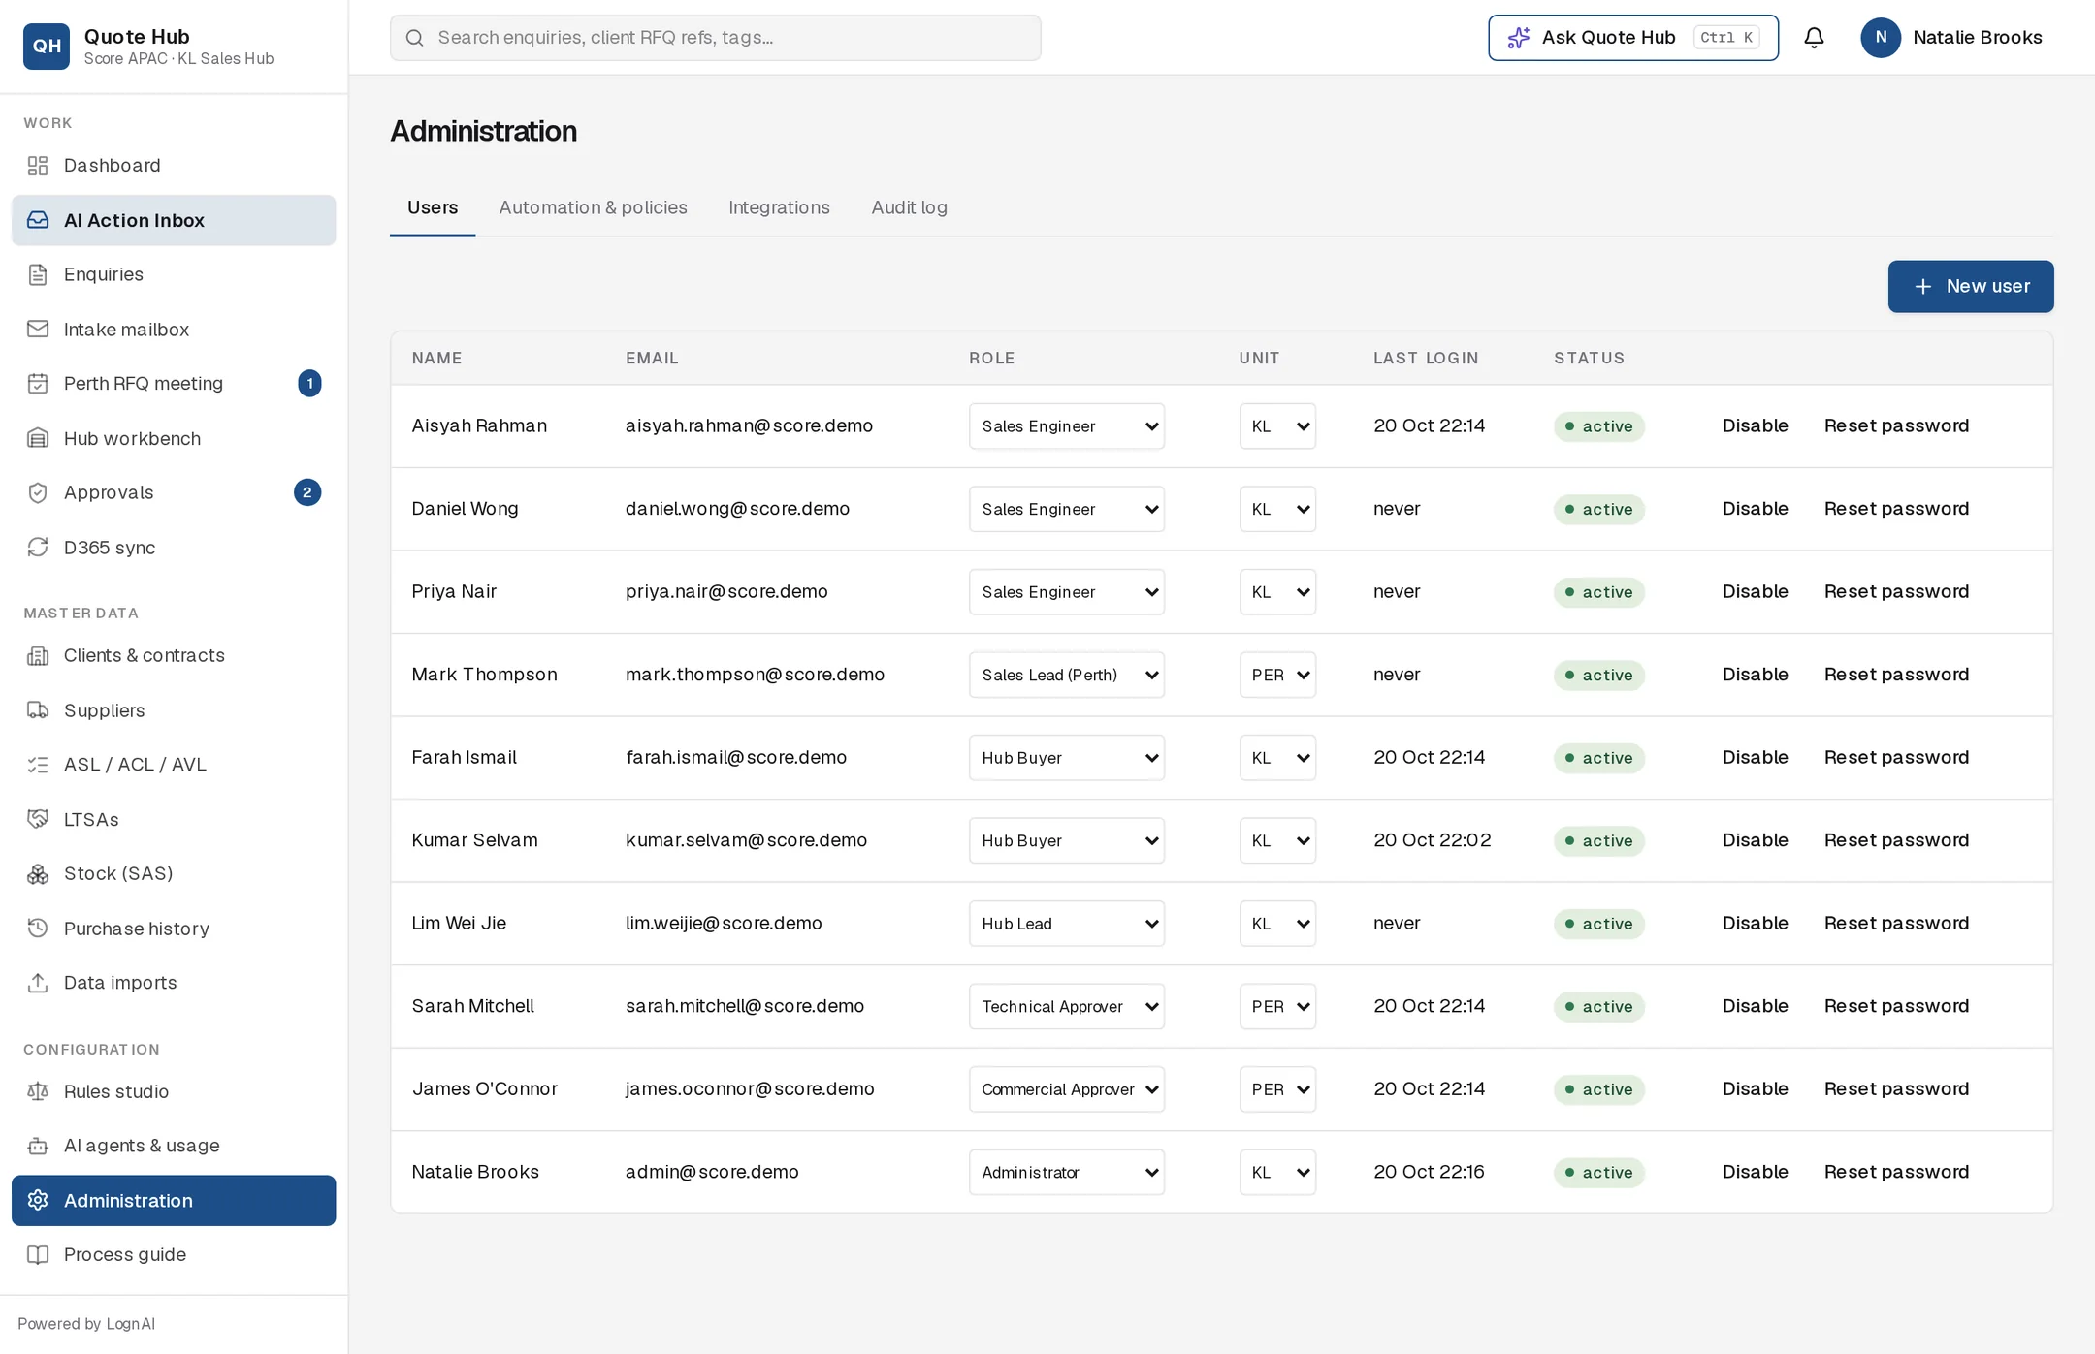Screen dimensions: 2095x1354
Task: Switch to the Automation & policies tab
Action: click(593, 207)
